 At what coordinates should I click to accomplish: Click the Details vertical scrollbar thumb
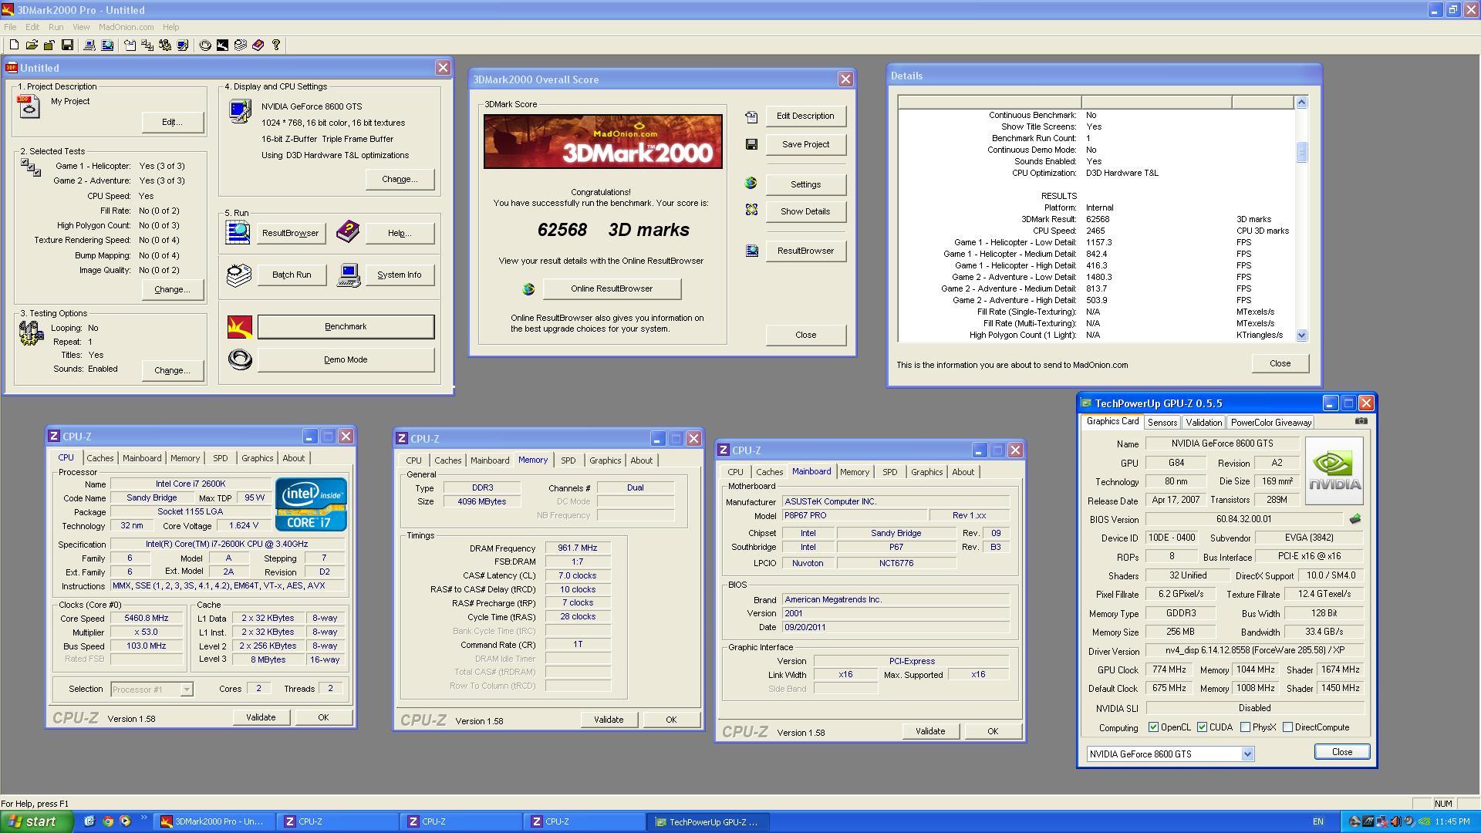tap(1301, 152)
